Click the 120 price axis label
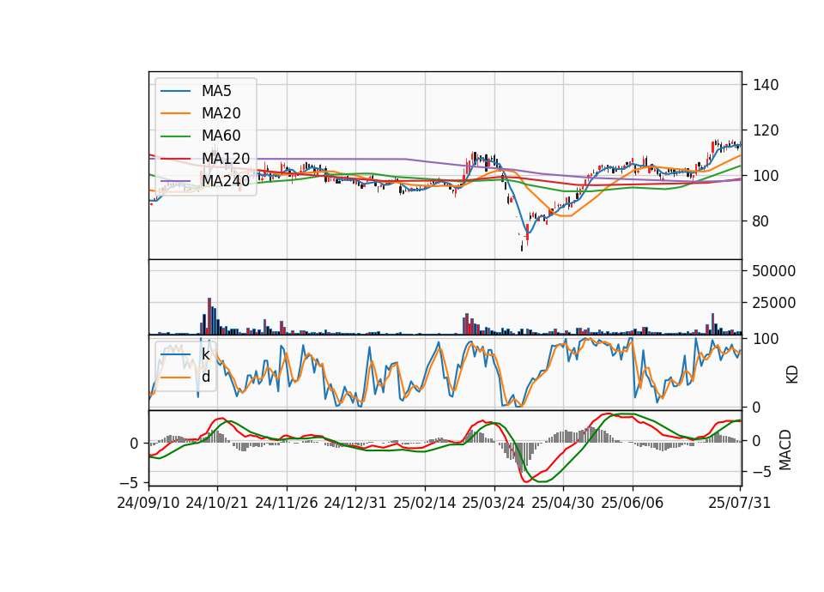 coord(766,130)
